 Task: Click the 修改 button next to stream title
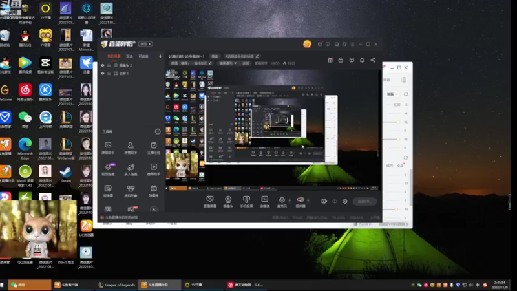click(x=215, y=56)
